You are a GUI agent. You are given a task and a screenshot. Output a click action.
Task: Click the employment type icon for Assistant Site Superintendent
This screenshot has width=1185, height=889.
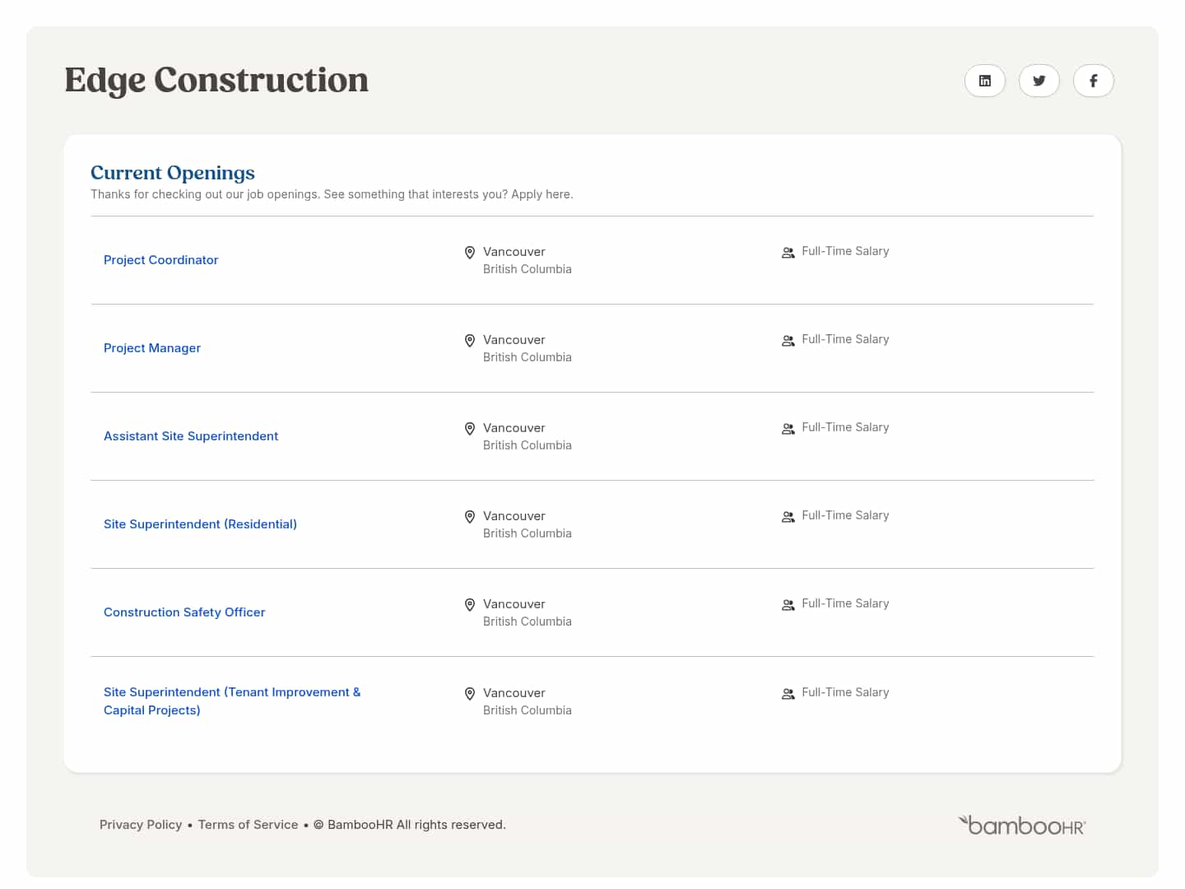pos(788,428)
